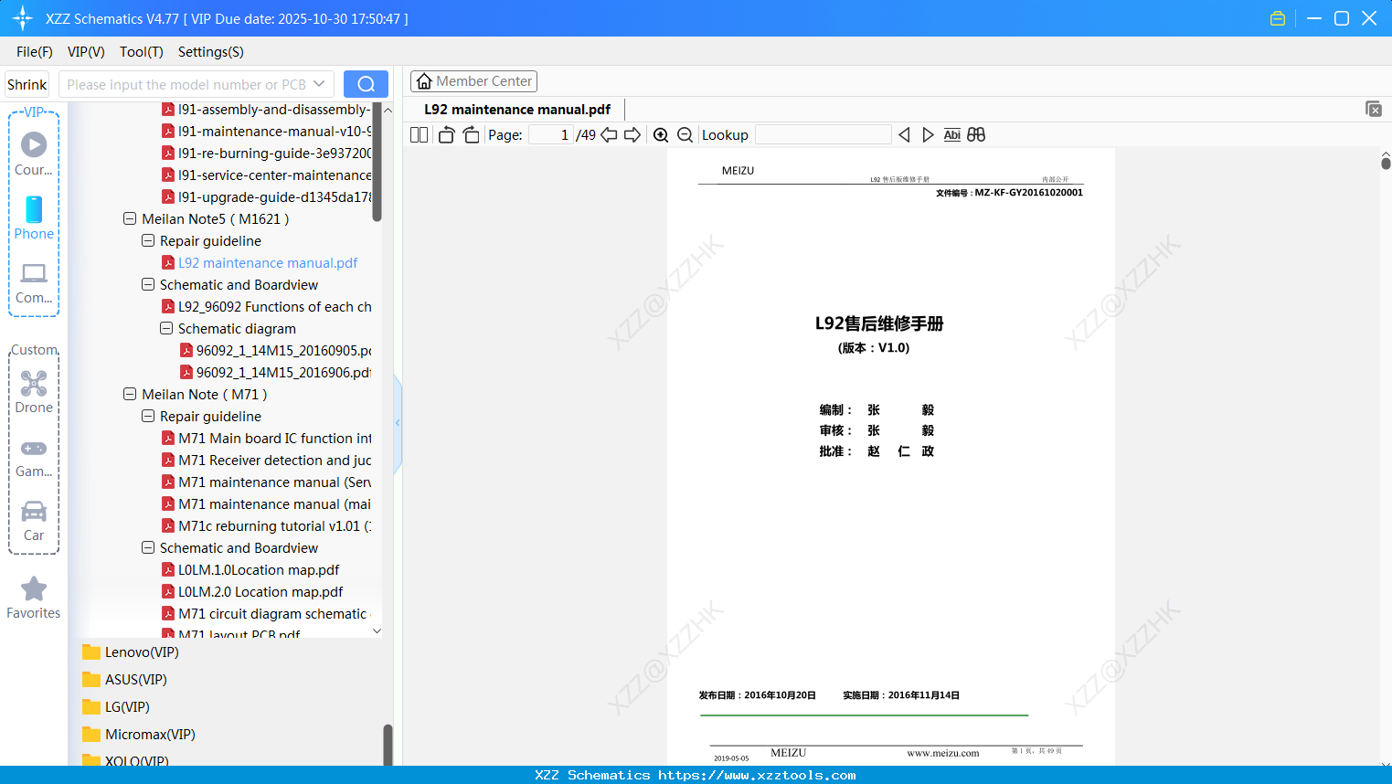Collapse Schematic and Boardview under Meilan Note5
Screen dimensions: 1392x784
(148, 284)
